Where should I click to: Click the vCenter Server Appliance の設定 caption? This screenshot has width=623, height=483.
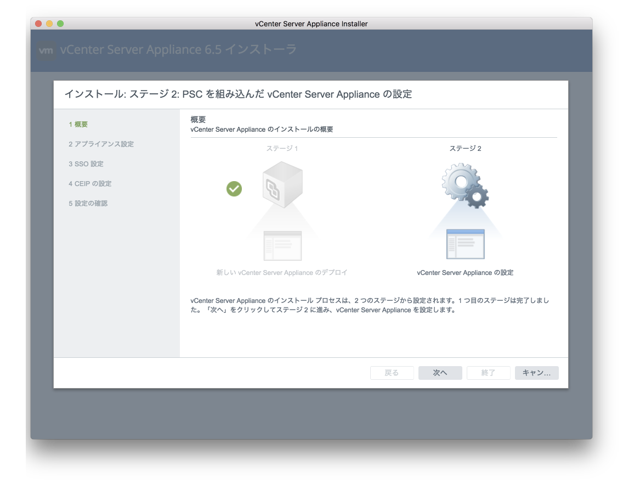pos(465,273)
